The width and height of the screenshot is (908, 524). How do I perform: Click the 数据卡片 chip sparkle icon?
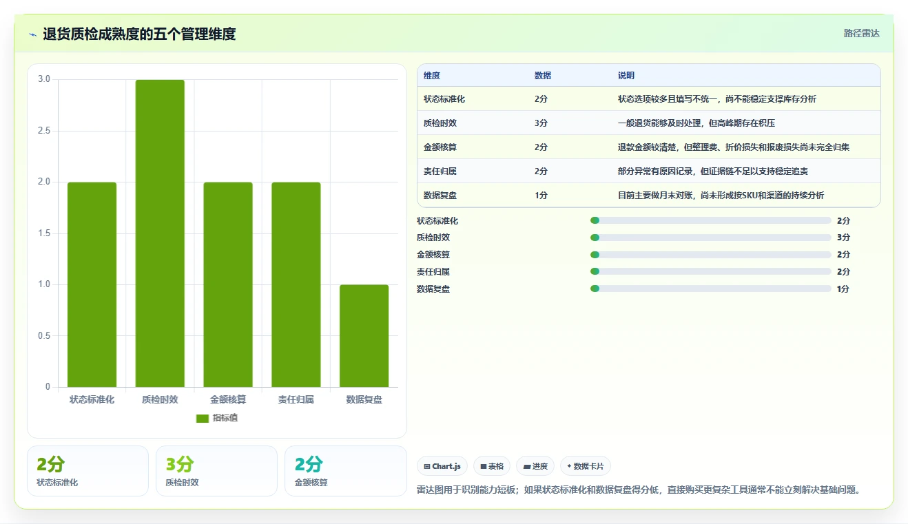point(569,466)
